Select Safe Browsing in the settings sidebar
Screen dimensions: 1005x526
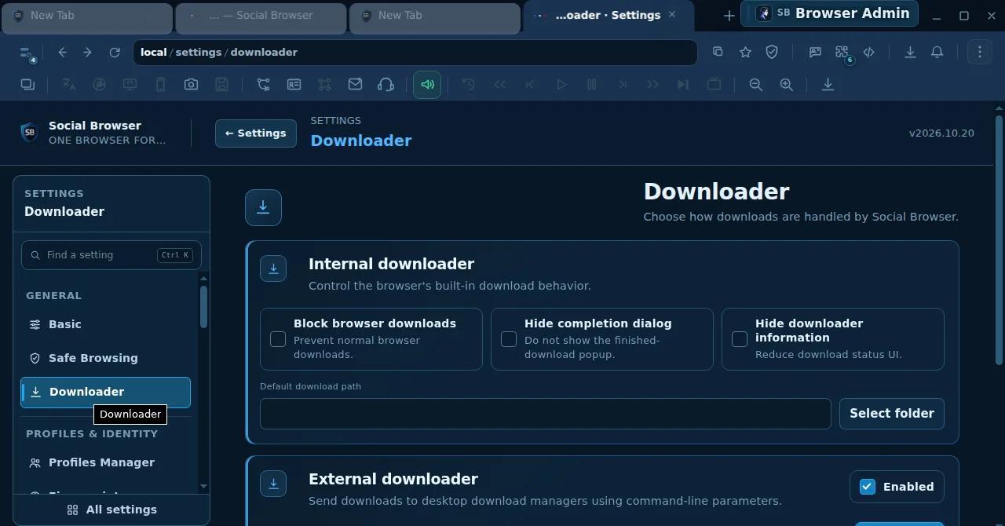coord(105,358)
